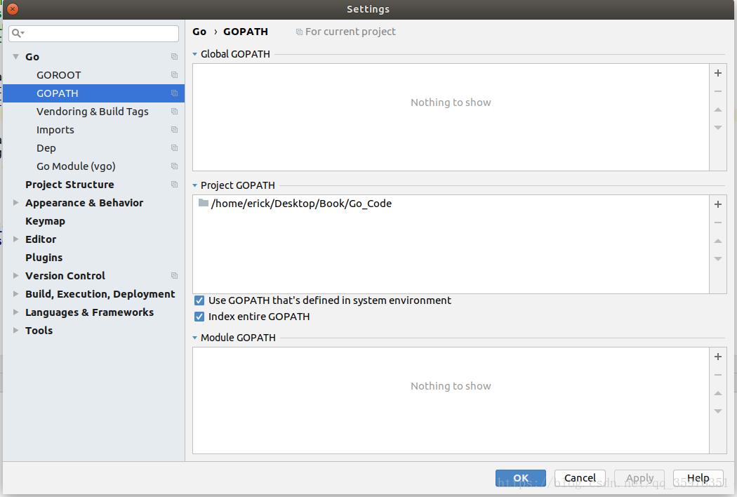
Task: Expand Appearance & Behavior node
Action: click(x=15, y=203)
